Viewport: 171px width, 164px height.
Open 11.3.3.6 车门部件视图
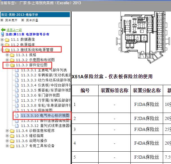[x=40, y=95]
